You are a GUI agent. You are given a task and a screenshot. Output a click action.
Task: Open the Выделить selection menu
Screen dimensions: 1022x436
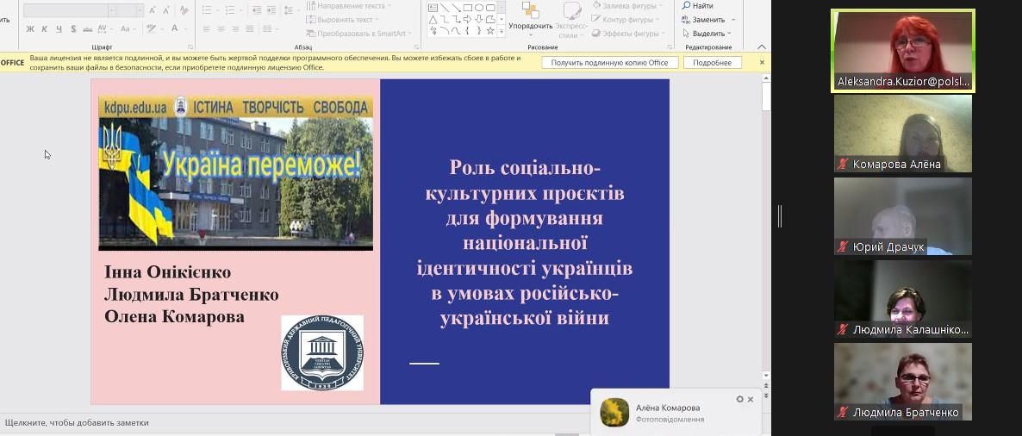708,33
